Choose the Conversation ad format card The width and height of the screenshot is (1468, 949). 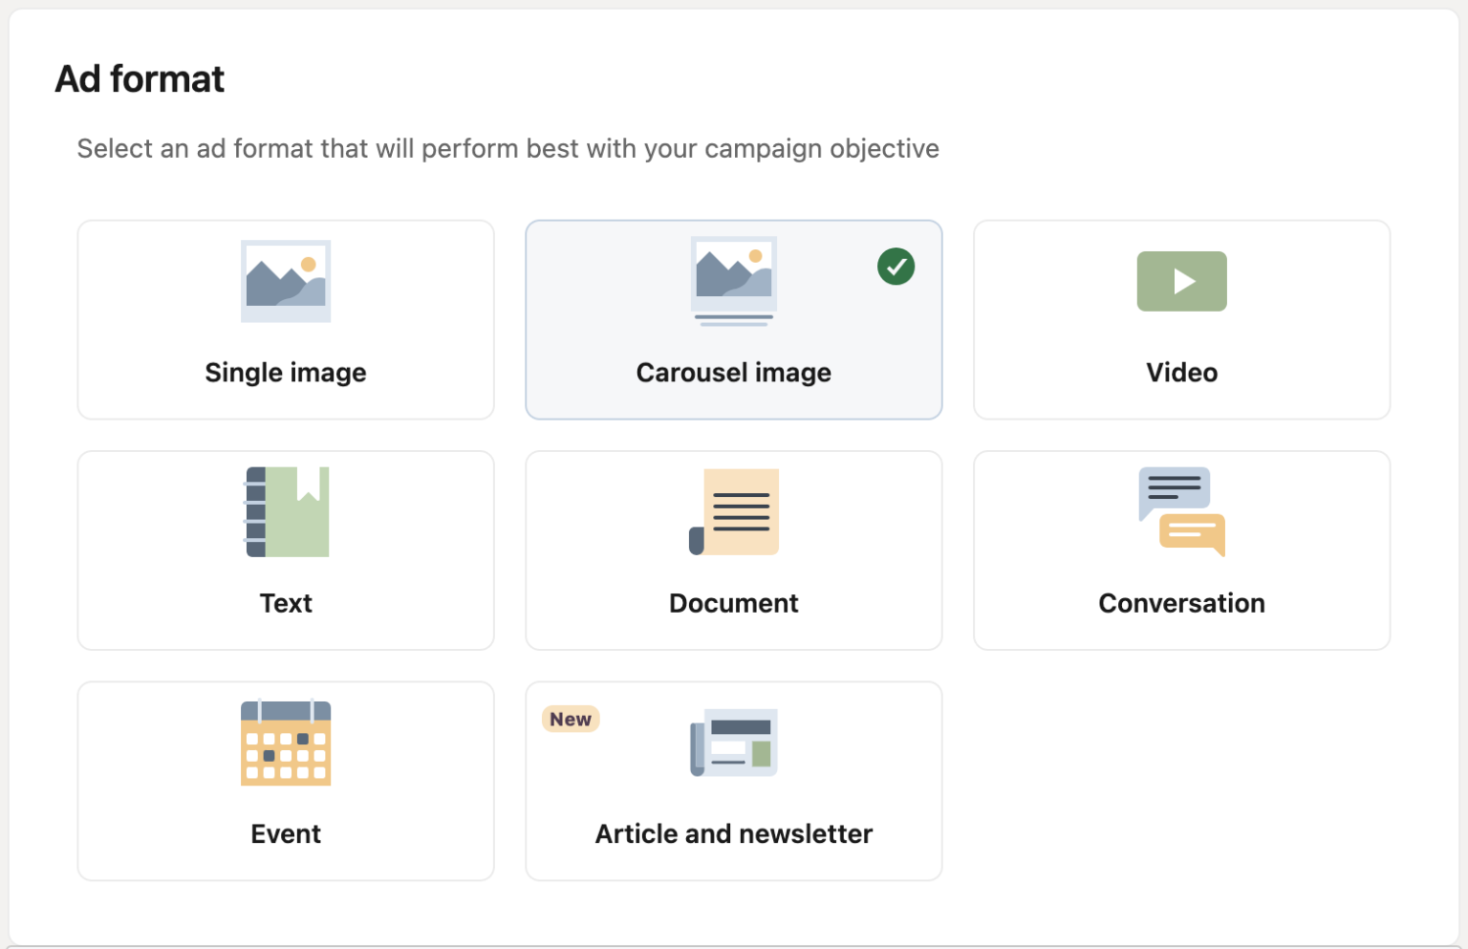1181,550
